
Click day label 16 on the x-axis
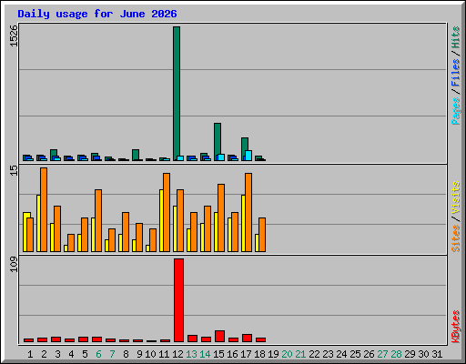click(232, 354)
